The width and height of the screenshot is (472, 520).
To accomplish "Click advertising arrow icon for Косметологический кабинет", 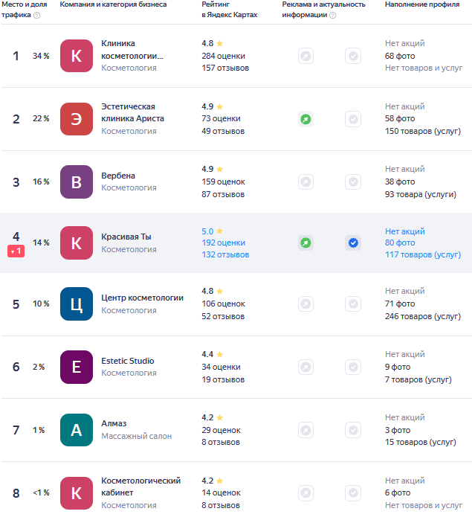I will 305,493.
